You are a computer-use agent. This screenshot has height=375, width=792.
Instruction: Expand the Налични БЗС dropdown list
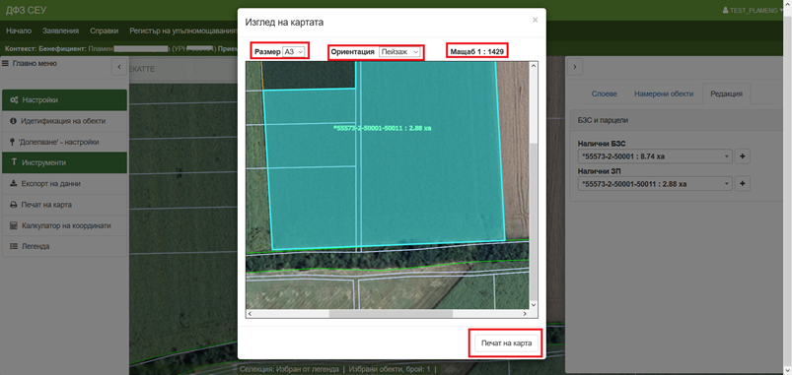(x=655, y=156)
